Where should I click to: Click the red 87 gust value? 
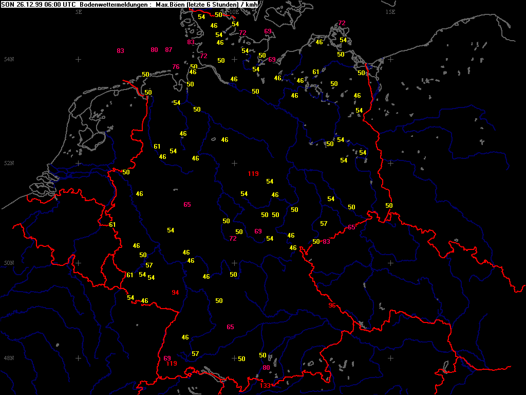click(169, 50)
